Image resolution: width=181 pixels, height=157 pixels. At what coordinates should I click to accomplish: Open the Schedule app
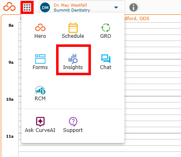click(x=73, y=31)
